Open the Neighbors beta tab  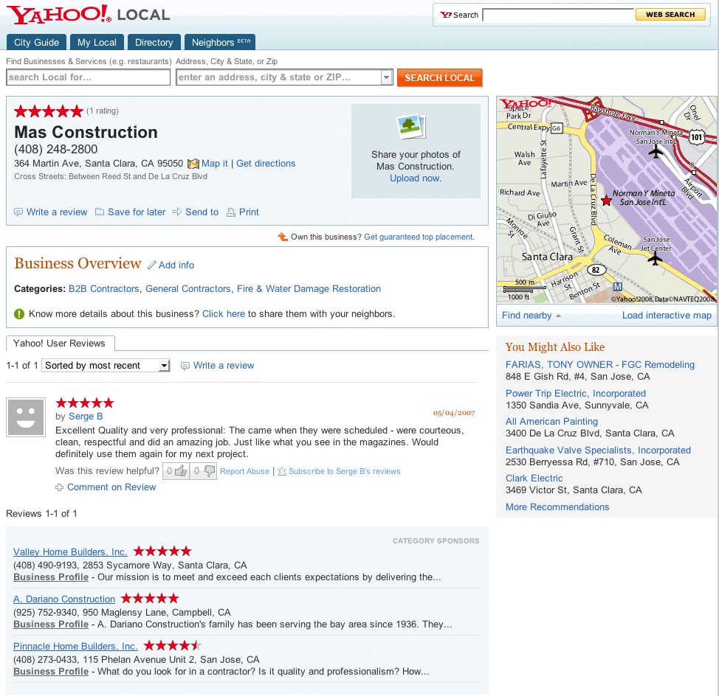(x=220, y=42)
